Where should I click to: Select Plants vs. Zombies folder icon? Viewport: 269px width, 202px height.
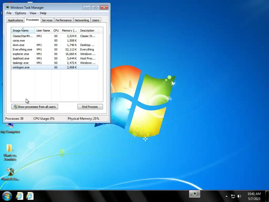[x=10, y=152]
